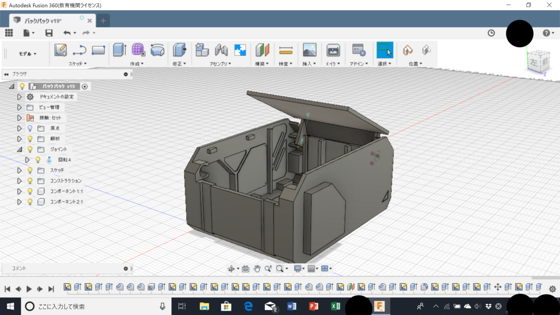Hide the 解析 folder using its bulb
Screen dimensions: 560x315
(30, 138)
